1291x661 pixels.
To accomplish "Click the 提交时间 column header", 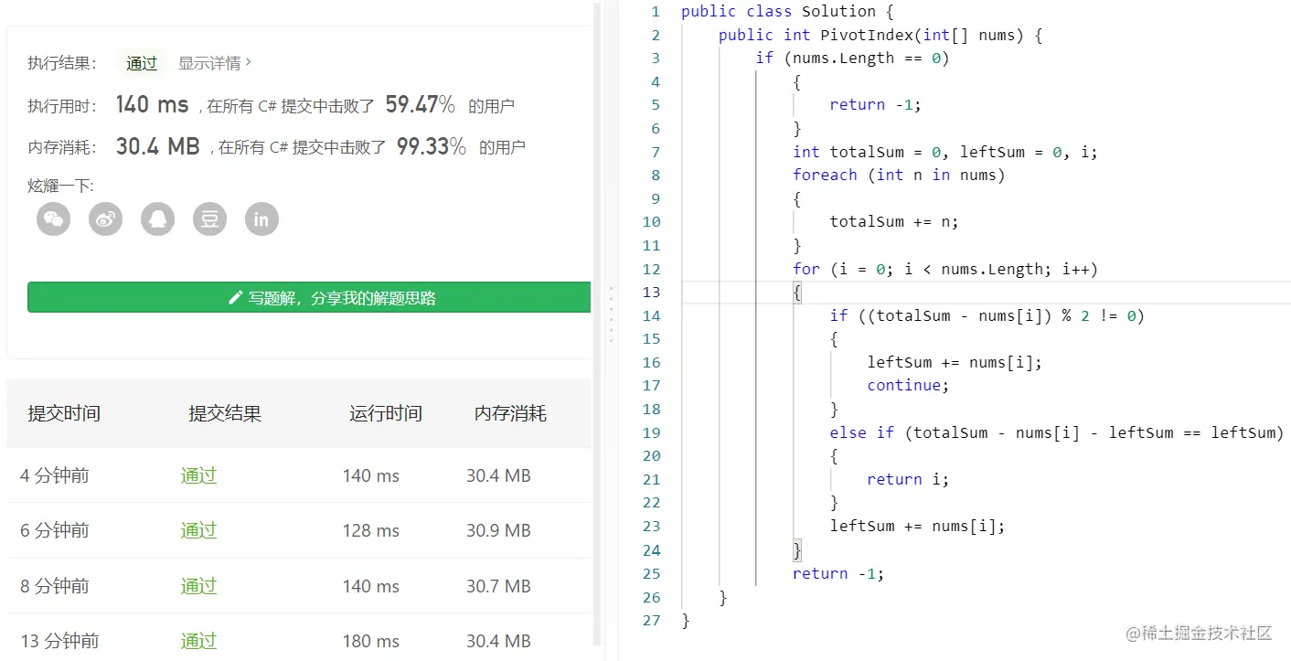I will 64,413.
